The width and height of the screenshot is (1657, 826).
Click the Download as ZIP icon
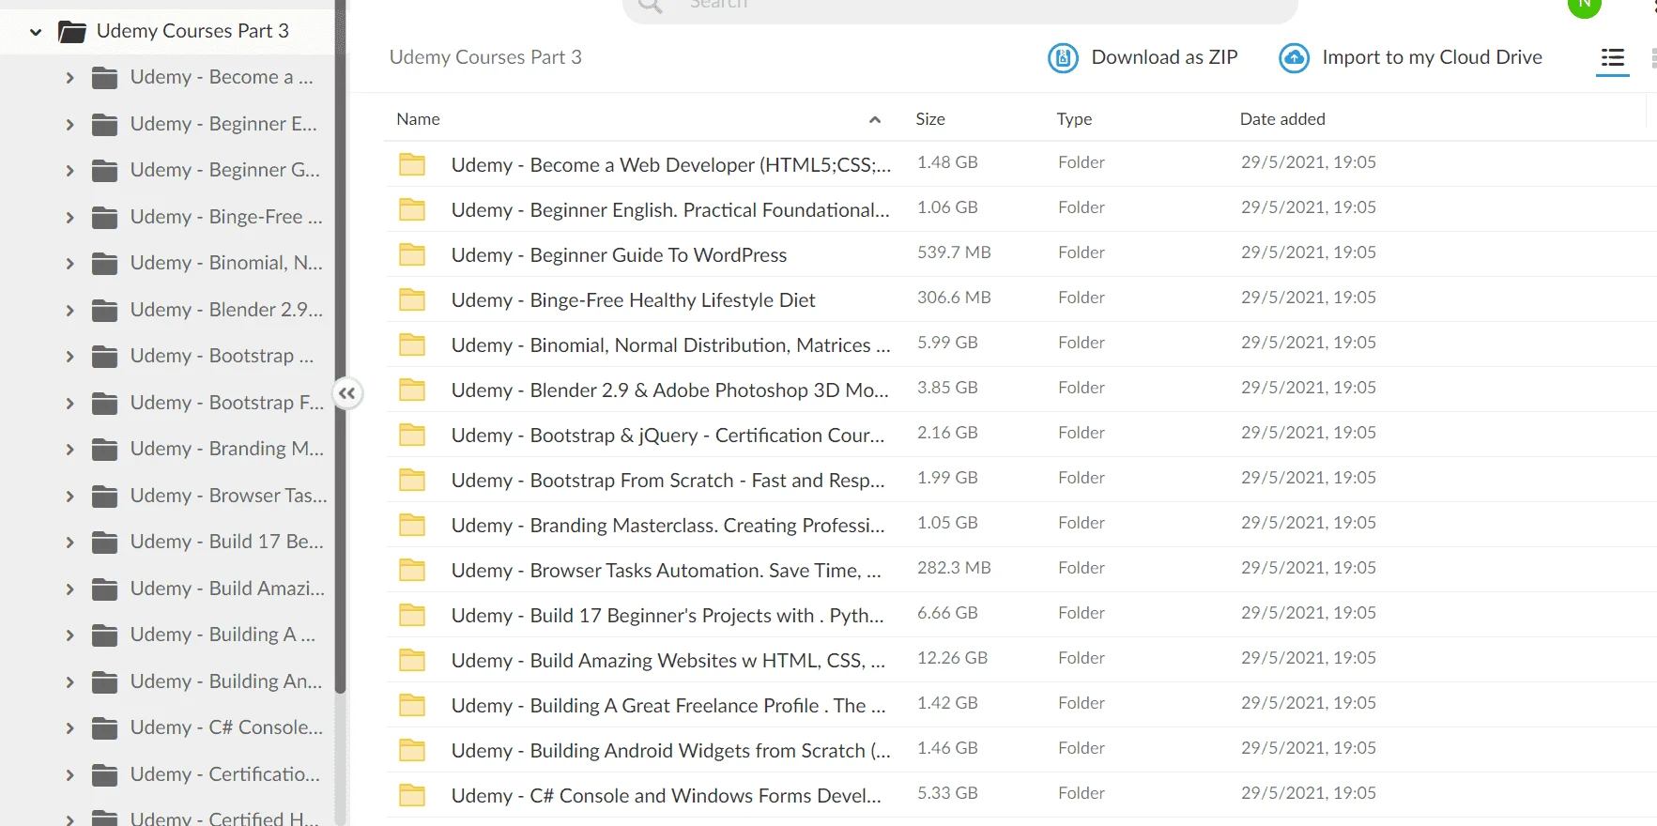[1063, 58]
